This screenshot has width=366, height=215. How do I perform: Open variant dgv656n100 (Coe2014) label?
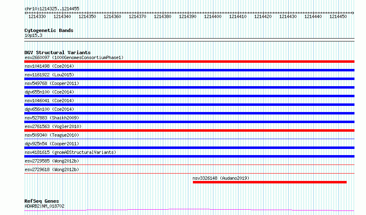(49, 109)
